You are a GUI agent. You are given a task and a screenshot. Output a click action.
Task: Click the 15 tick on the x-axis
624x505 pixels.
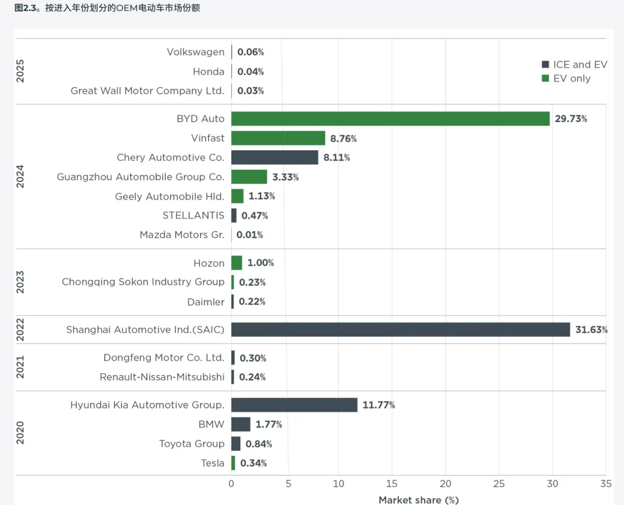[392, 484]
